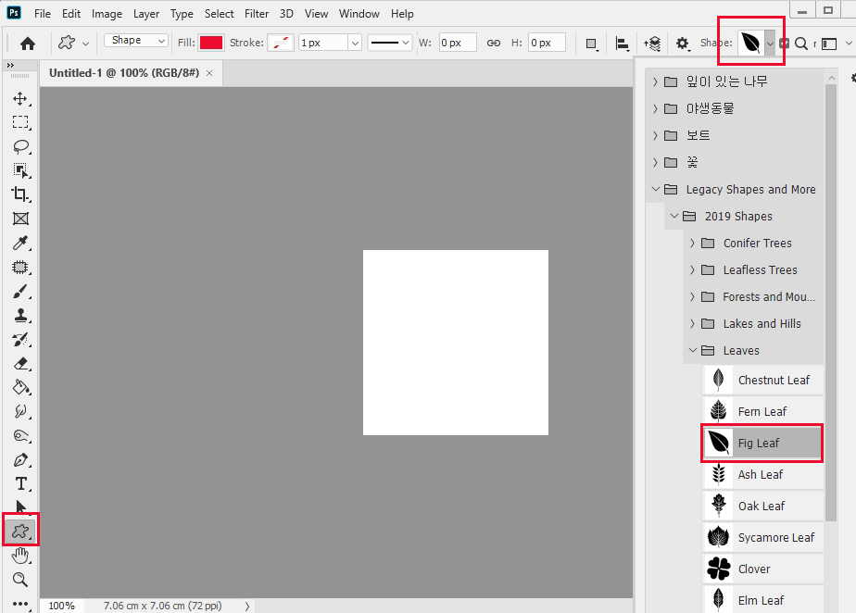Open the Shape tool mode dropdown
This screenshot has height=613, width=856.
pos(136,41)
